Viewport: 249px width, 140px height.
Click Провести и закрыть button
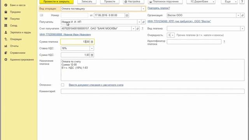[56, 2]
